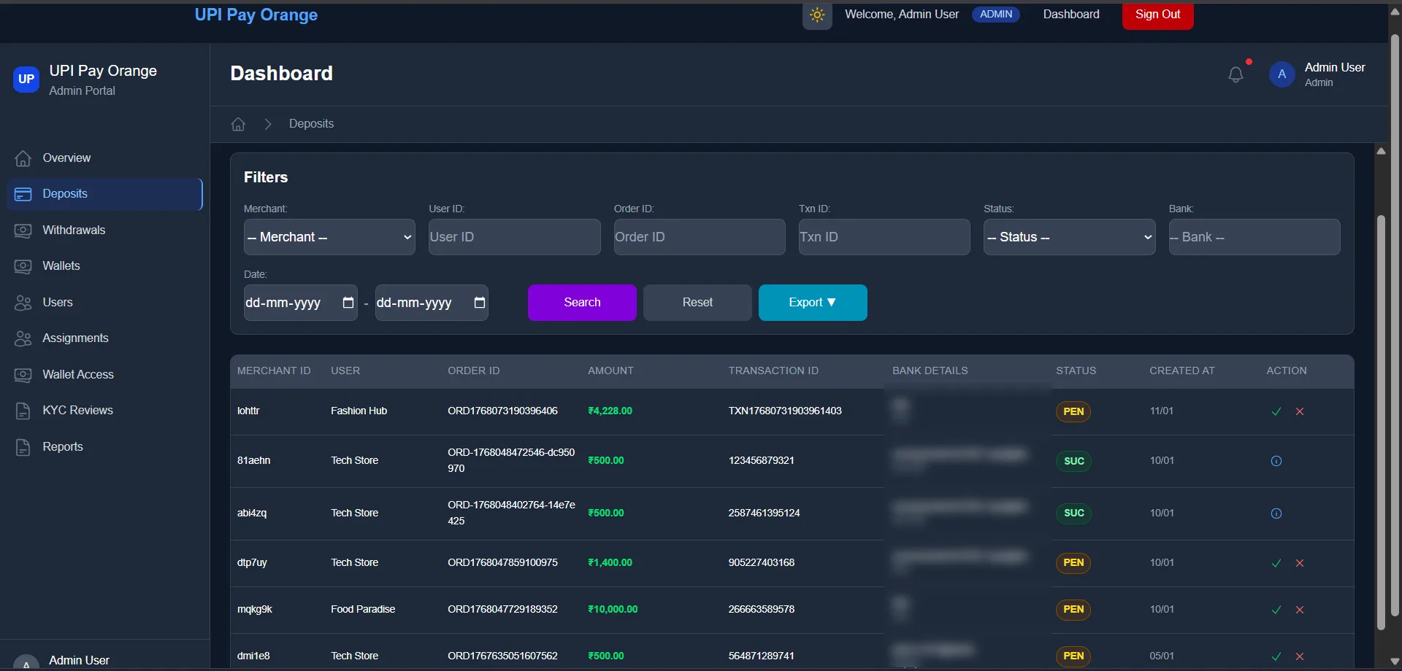Focus the Bank filter field
Screen dimensions: 1402x671
(x=1254, y=237)
